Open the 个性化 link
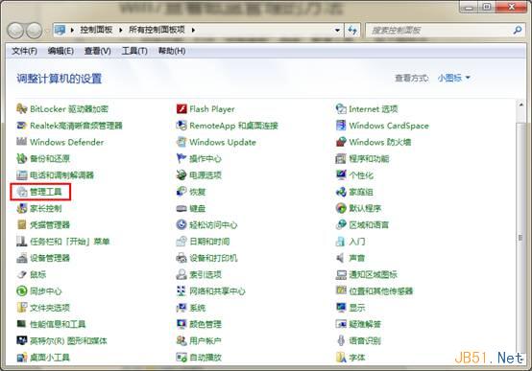The image size is (532, 371). (361, 175)
